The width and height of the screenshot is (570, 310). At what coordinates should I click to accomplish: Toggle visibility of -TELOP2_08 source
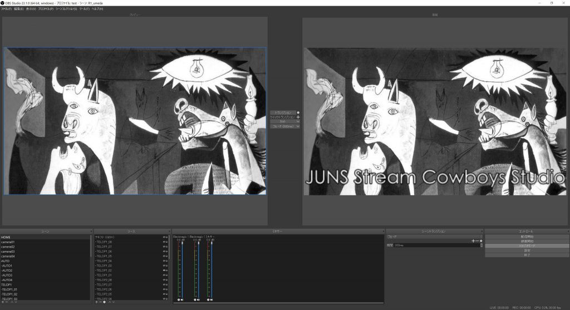164,280
